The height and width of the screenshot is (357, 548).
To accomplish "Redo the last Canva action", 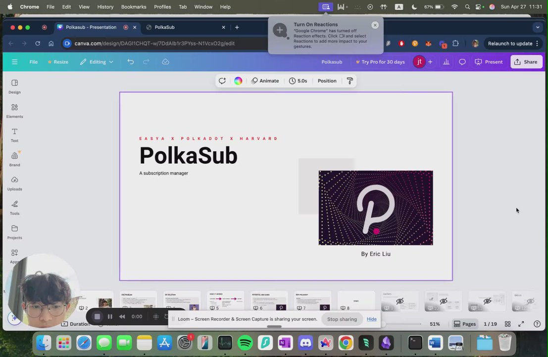I will (x=146, y=62).
